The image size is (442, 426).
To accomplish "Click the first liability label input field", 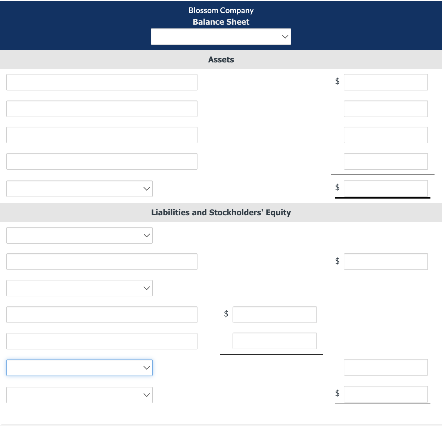I will [x=102, y=262].
